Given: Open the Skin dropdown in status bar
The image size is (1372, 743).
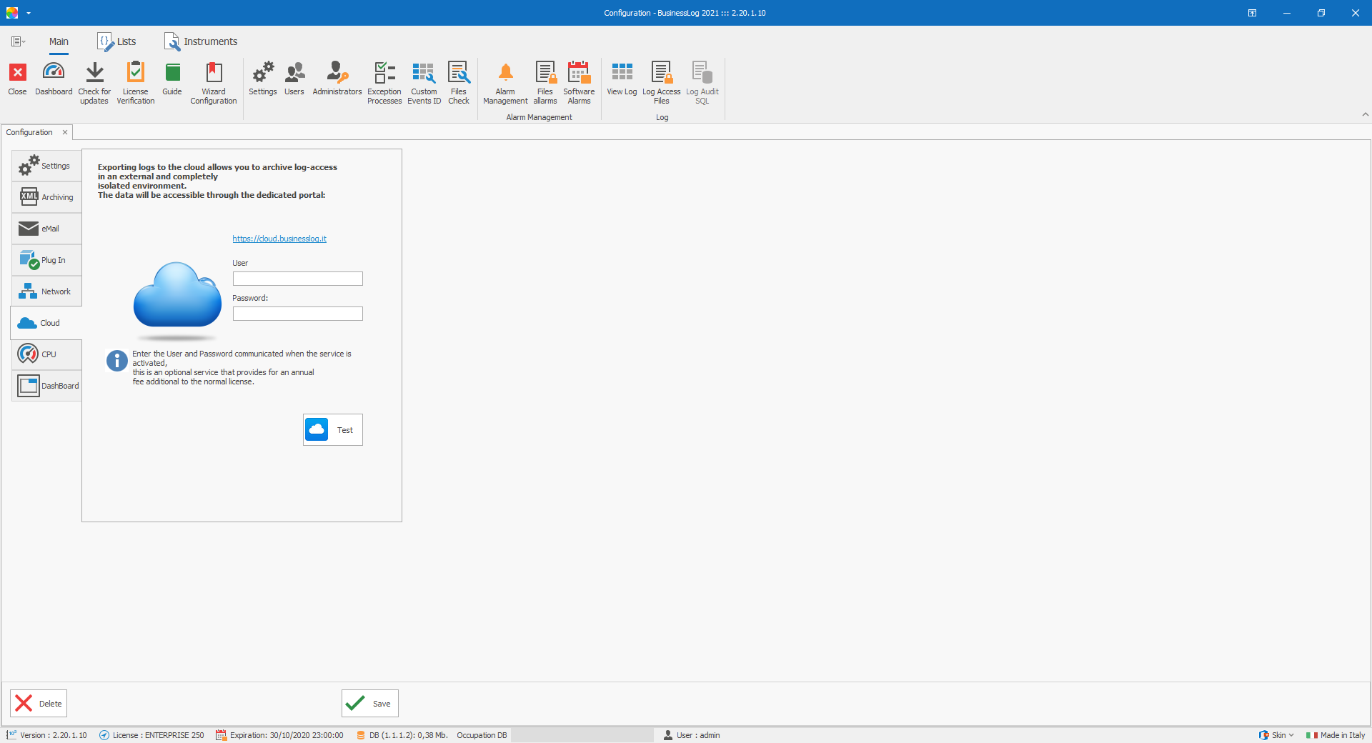Looking at the screenshot, I should click(x=1277, y=735).
